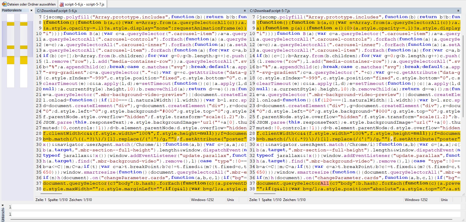Click the right pane 'Unix' line-ending status
This screenshot has height=222, width=466.
[x=444, y=200]
